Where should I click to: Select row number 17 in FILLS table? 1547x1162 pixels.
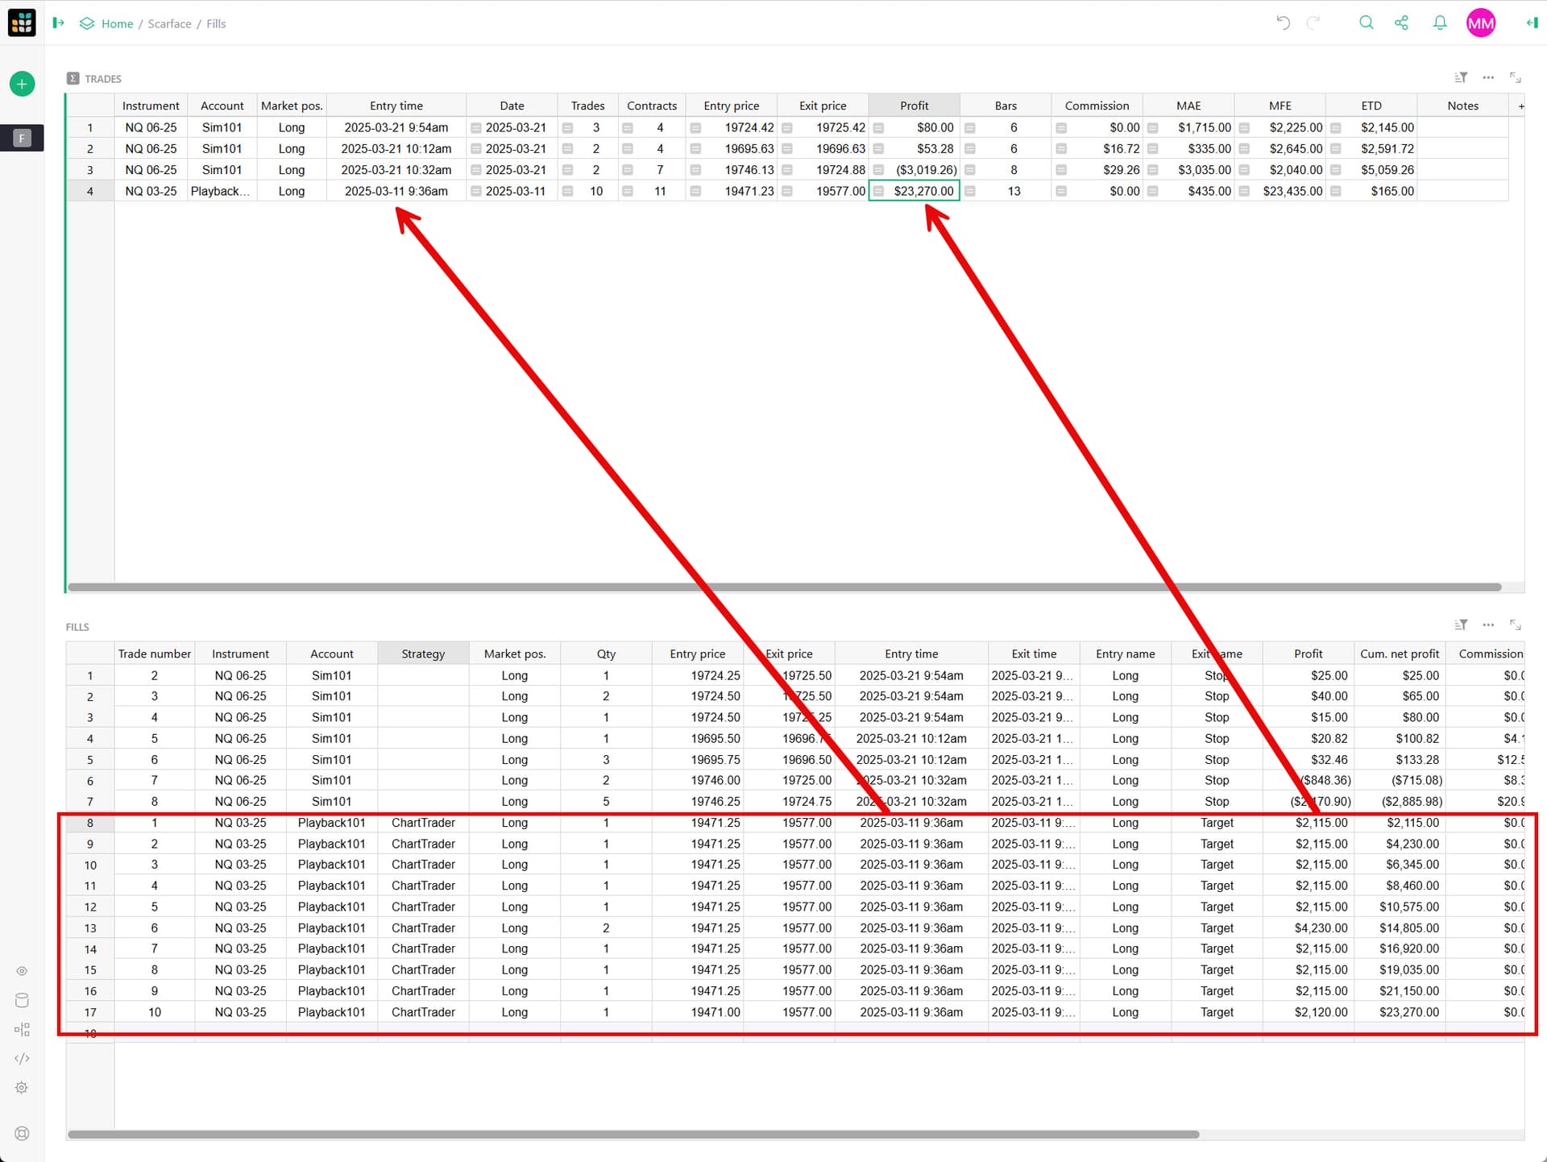coord(90,1012)
